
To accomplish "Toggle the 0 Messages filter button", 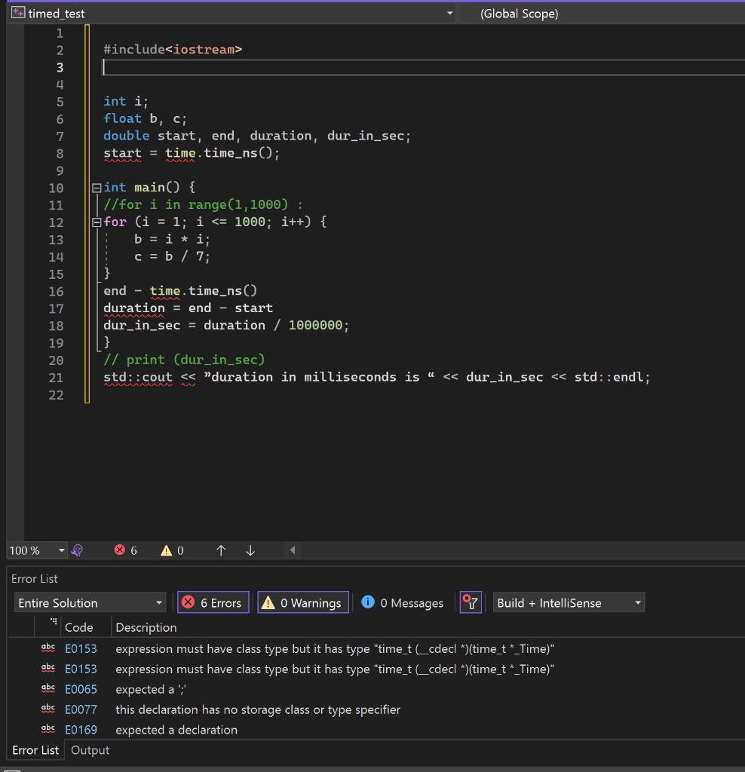I will click(x=403, y=602).
